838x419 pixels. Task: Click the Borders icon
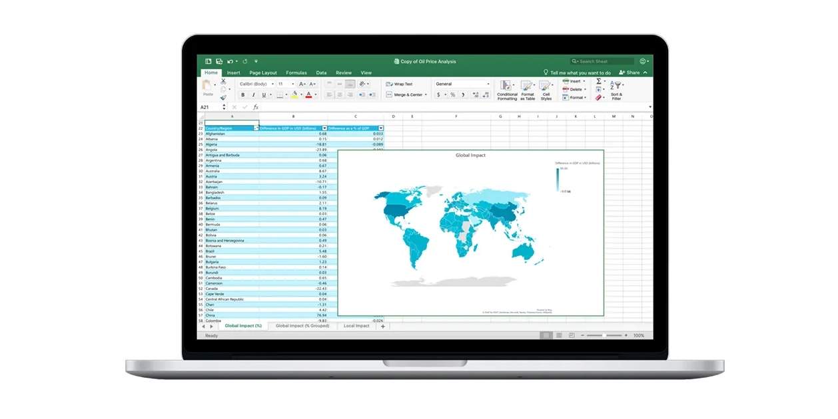pyautogui.click(x=280, y=95)
